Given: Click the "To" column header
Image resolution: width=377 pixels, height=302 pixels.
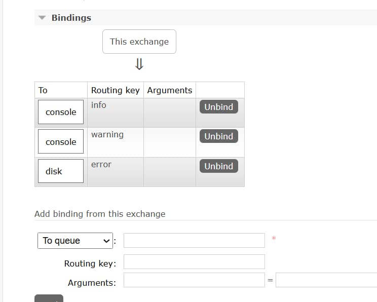Looking at the screenshot, I should pyautogui.click(x=43, y=90).
